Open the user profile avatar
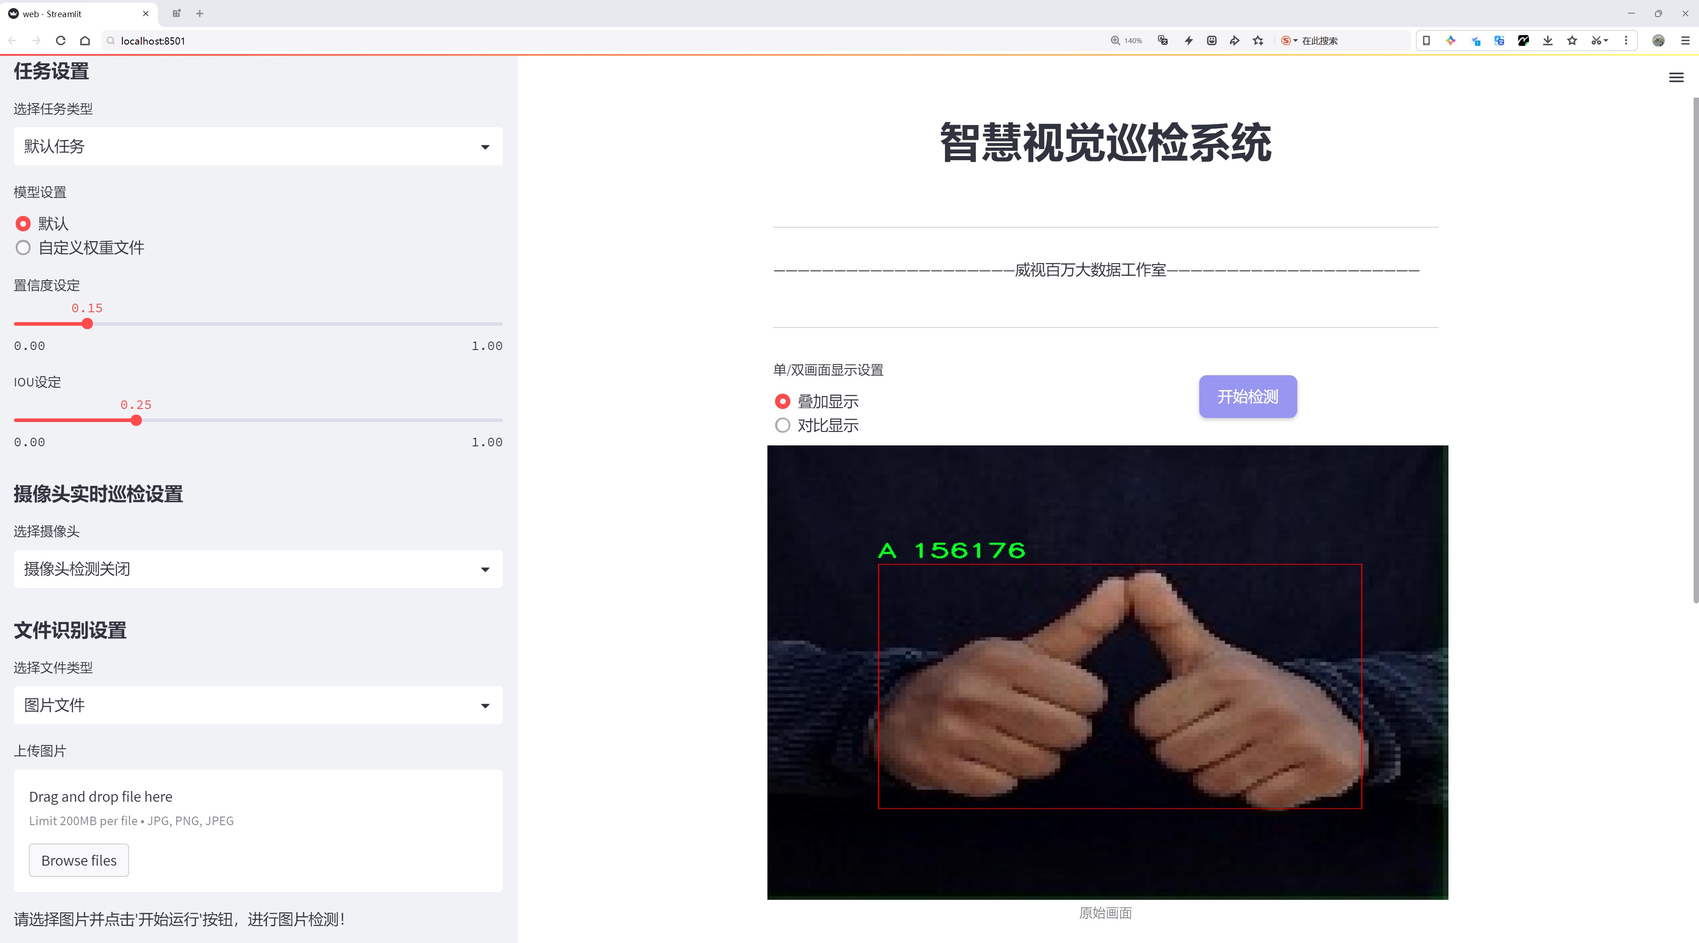The width and height of the screenshot is (1699, 943). tap(1659, 41)
